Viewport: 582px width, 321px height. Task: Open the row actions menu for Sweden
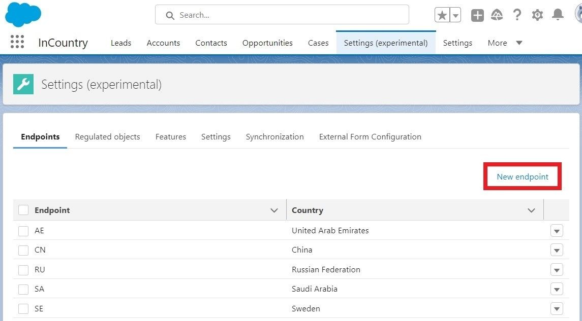pyautogui.click(x=557, y=308)
